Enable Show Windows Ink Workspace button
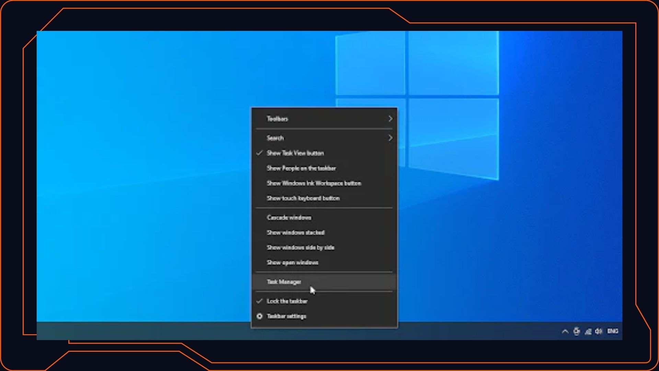Image resolution: width=659 pixels, height=371 pixels. click(x=324, y=183)
